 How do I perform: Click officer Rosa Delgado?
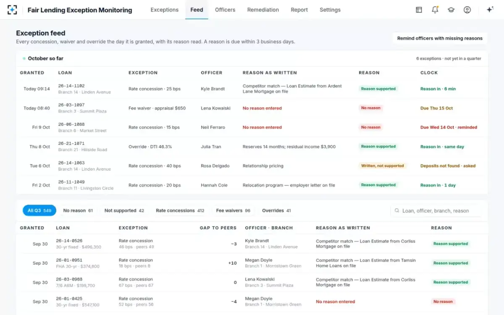click(215, 166)
